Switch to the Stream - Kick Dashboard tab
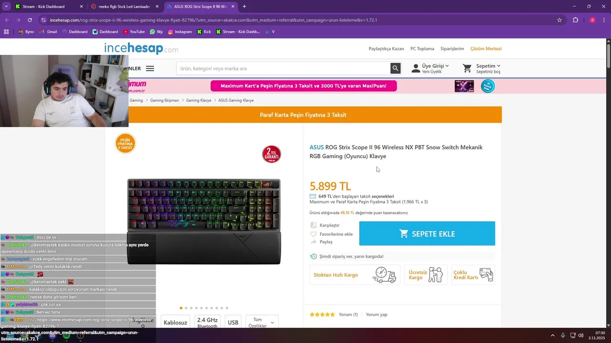 (x=49, y=7)
